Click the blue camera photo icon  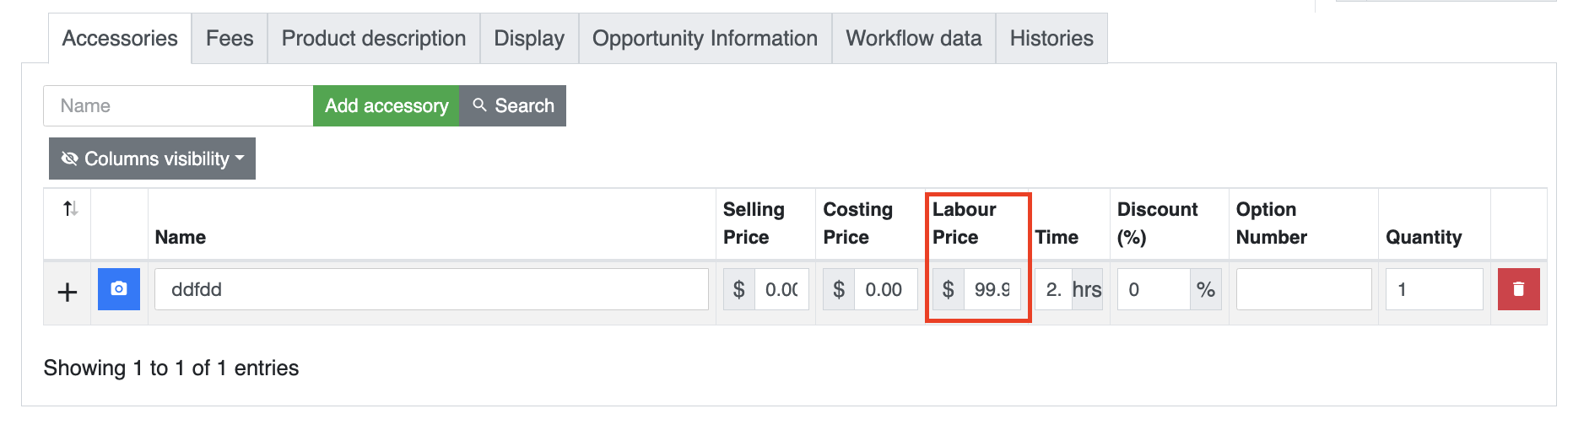pyautogui.click(x=119, y=289)
